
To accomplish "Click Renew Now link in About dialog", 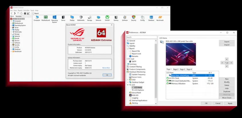I will tap(106, 68).
